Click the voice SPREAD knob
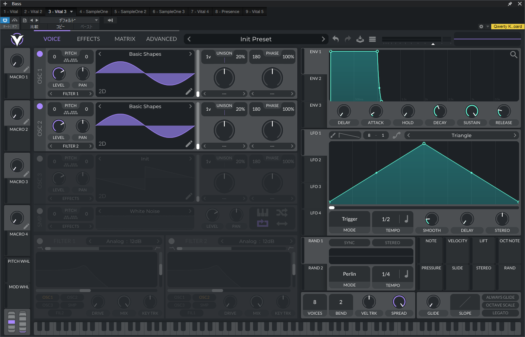Viewport: 525px width, 337px height. click(399, 302)
